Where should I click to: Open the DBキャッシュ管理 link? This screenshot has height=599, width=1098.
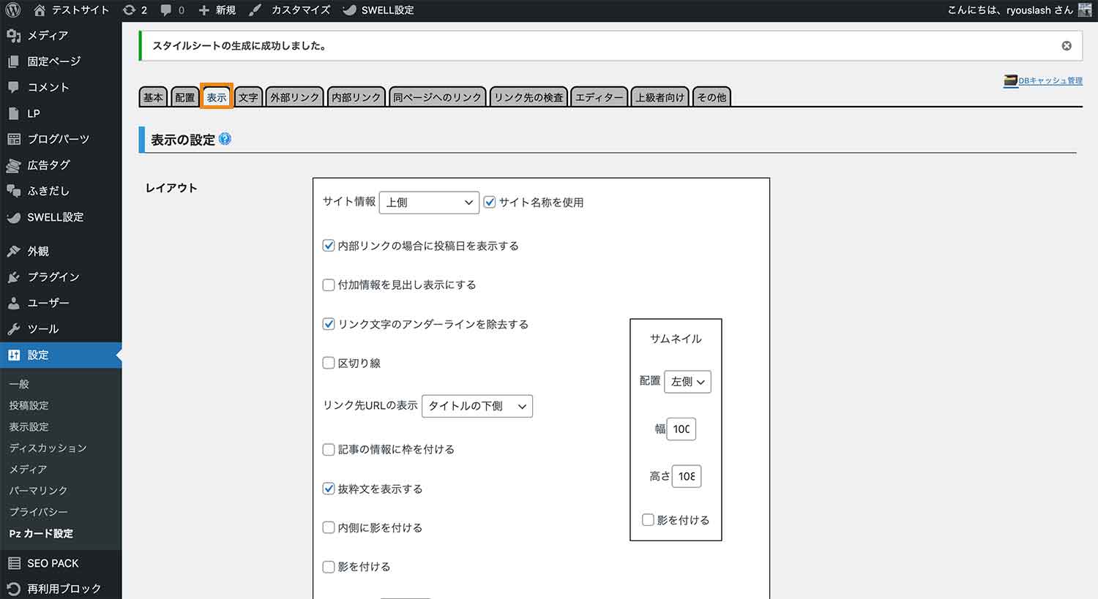[1048, 81]
